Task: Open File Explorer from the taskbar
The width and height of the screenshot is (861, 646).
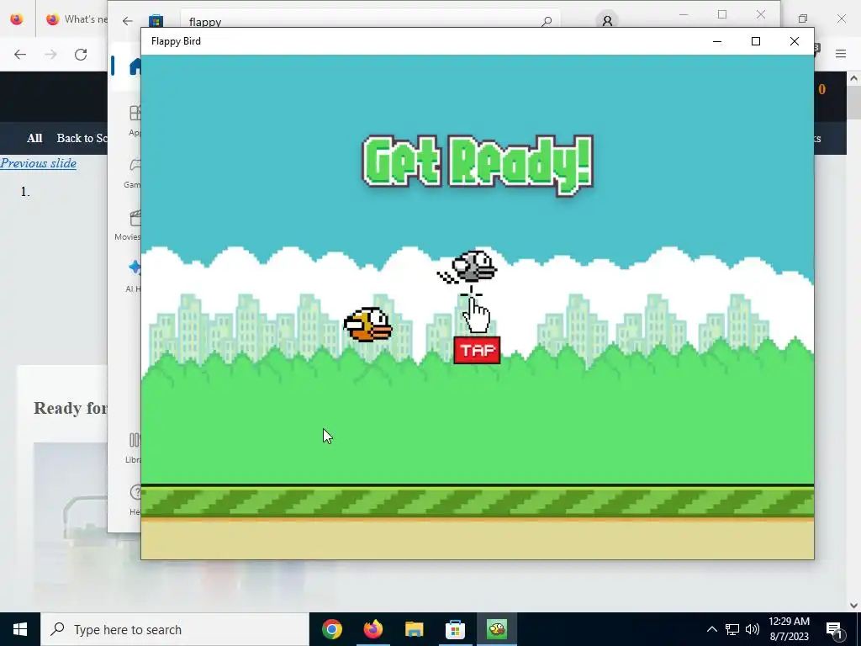Action: [x=414, y=629]
